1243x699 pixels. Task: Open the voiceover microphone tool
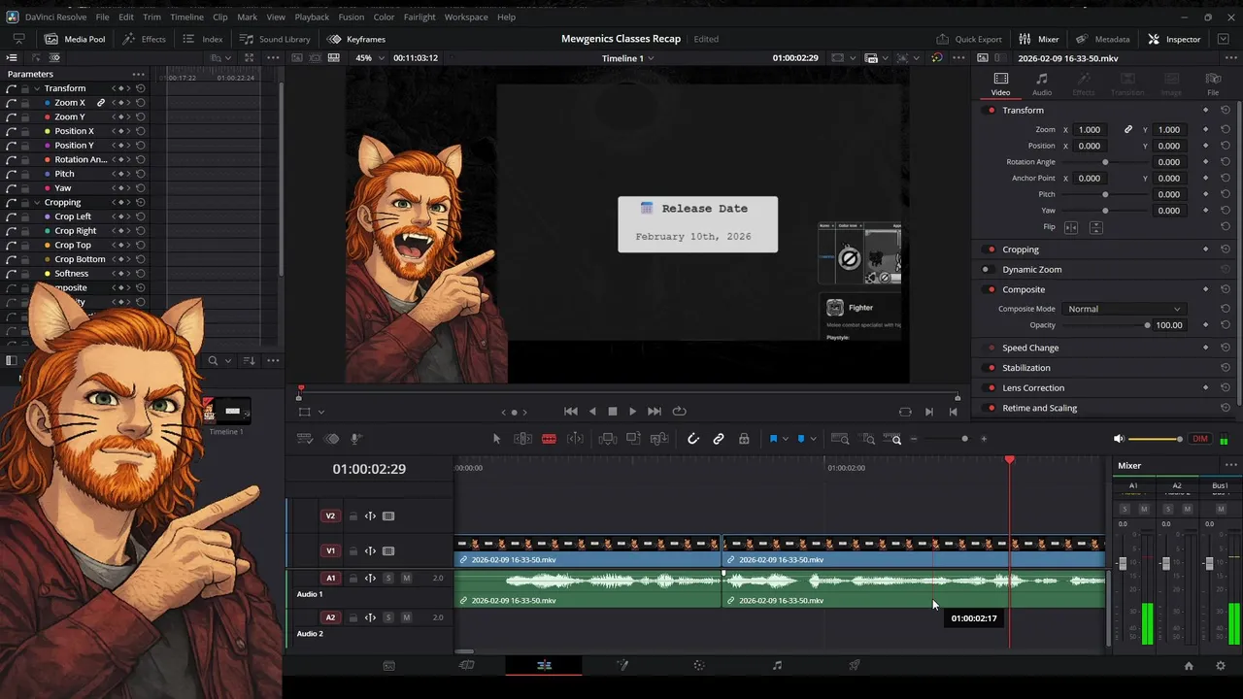coord(356,439)
